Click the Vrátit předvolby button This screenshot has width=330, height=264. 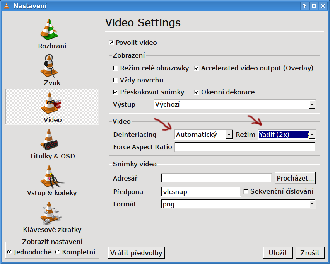pyautogui.click(x=137, y=253)
